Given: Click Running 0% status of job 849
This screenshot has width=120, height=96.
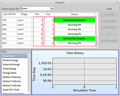Looking at the screenshot, I should [74, 29].
